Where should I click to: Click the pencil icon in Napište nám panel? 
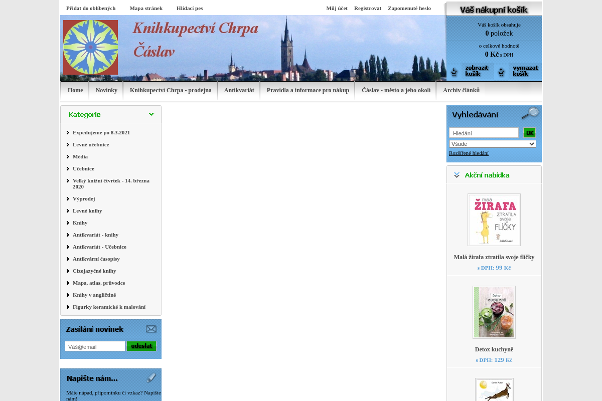[152, 378]
